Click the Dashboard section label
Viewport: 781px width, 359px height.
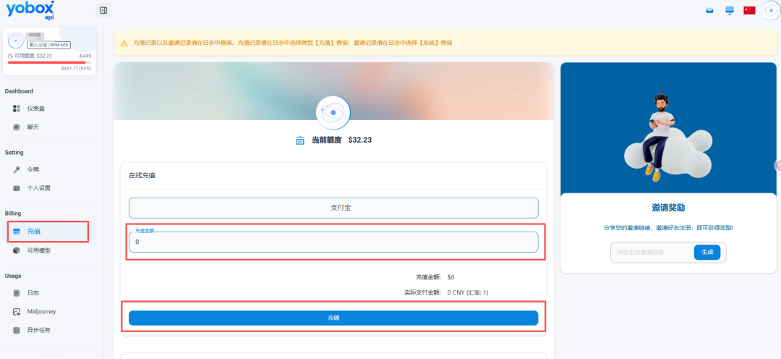(x=19, y=91)
